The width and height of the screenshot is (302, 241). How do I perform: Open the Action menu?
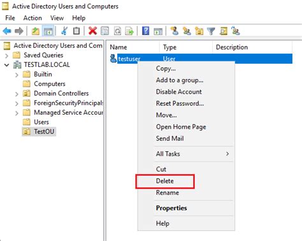coord(32,18)
